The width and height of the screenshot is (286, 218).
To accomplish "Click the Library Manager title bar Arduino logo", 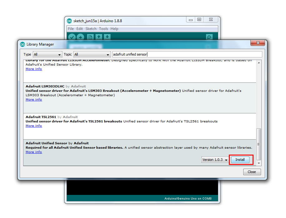I will pyautogui.click(x=22, y=44).
